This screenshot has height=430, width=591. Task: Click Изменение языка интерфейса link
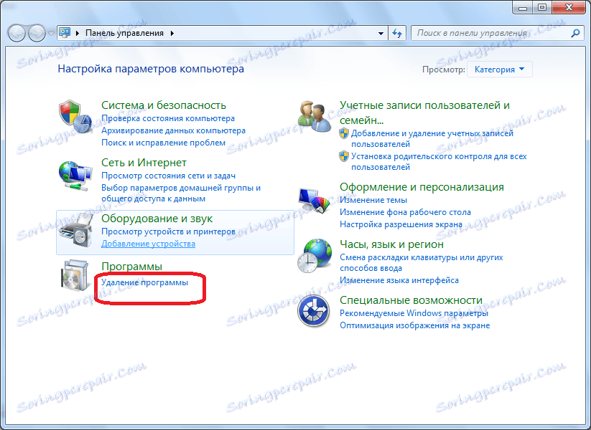click(x=399, y=280)
